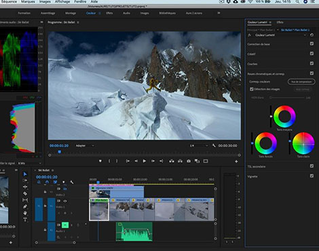
Task: Step forward one frame
Action: (153, 161)
